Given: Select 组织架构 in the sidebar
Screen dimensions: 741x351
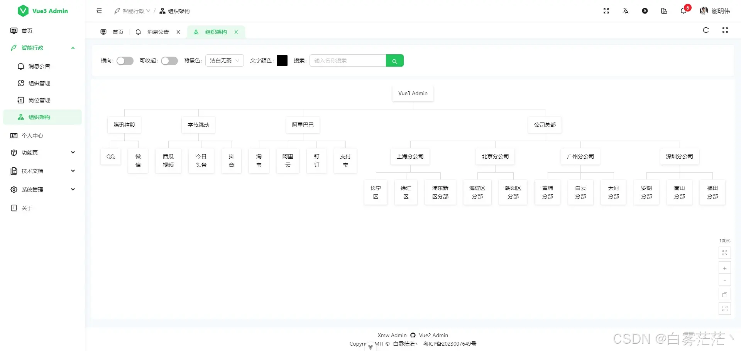Looking at the screenshot, I should [42, 117].
